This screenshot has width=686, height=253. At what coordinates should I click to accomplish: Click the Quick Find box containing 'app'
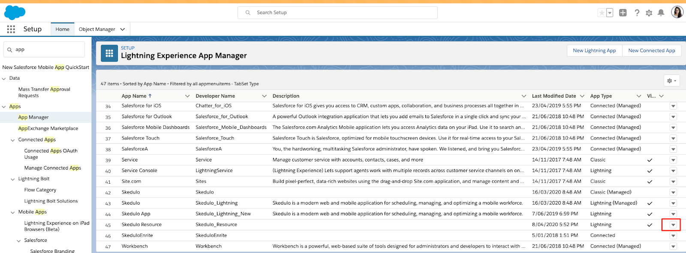(44, 50)
